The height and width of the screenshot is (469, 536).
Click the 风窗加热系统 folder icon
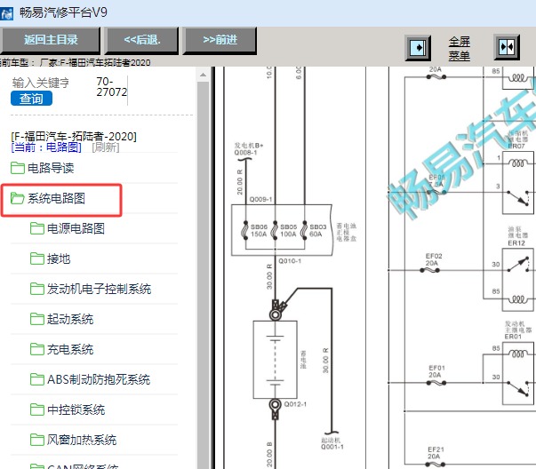(x=37, y=440)
